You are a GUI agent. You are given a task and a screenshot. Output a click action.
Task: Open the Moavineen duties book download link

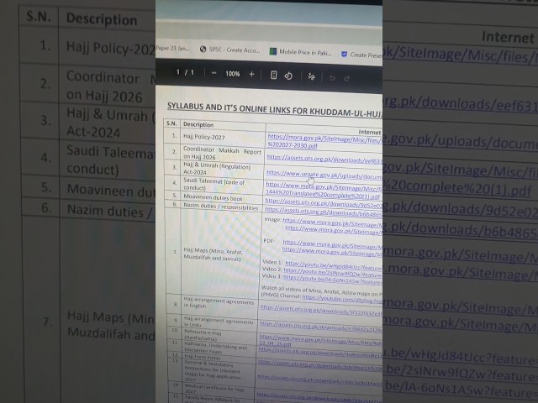[x=323, y=203]
